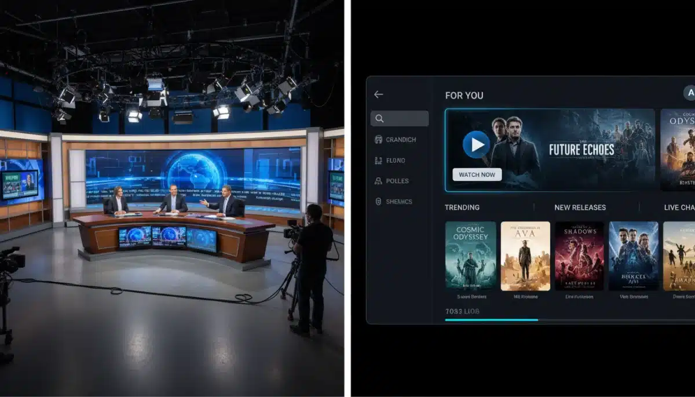Click the FOR YOU heading
The height and width of the screenshot is (397, 695).
pos(464,96)
